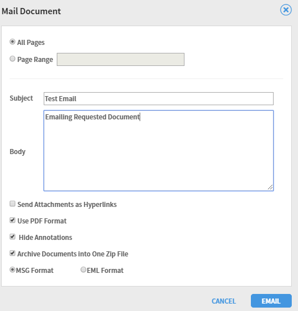Image resolution: width=298 pixels, height=311 pixels.
Task: Click the Use PDF Format label
Action: 42,221
